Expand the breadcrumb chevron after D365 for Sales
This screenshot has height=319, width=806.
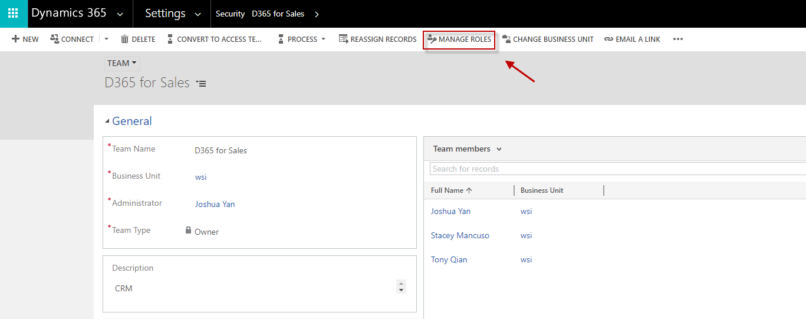317,14
